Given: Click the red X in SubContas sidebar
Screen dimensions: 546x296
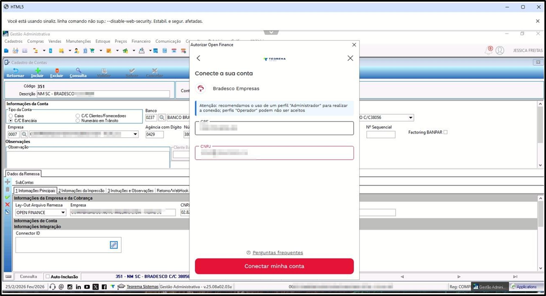Looking at the screenshot, I should (x=7, y=205).
